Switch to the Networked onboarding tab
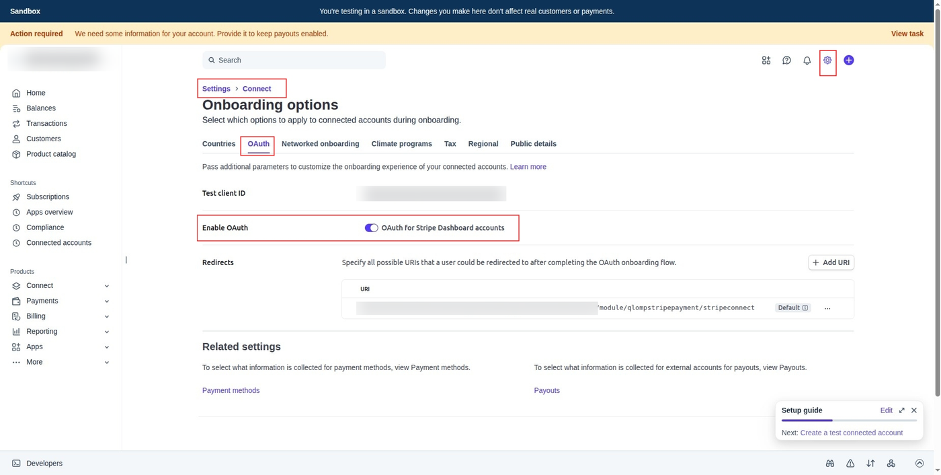Image resolution: width=941 pixels, height=475 pixels. (320, 144)
